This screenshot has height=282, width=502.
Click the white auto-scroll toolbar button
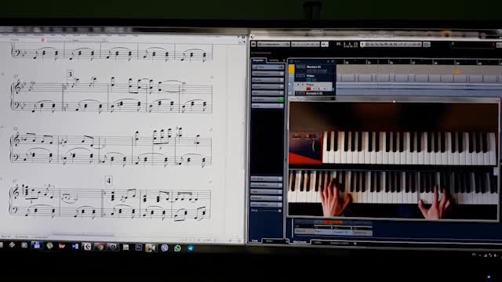pyautogui.click(x=325, y=44)
